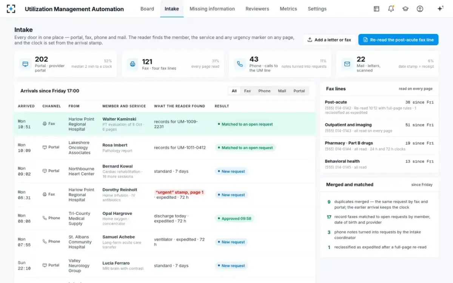The width and height of the screenshot is (453, 283).
Task: Go to the Reviewers tab
Action: (257, 9)
